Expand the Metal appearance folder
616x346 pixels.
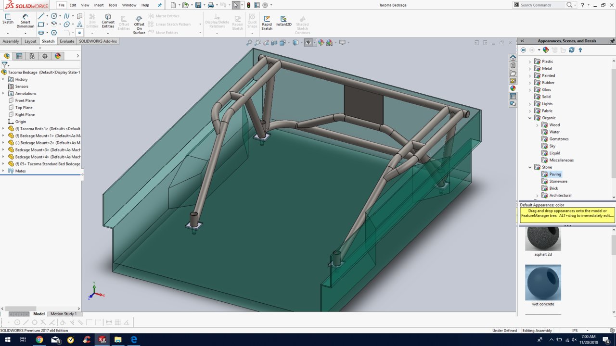click(530, 69)
